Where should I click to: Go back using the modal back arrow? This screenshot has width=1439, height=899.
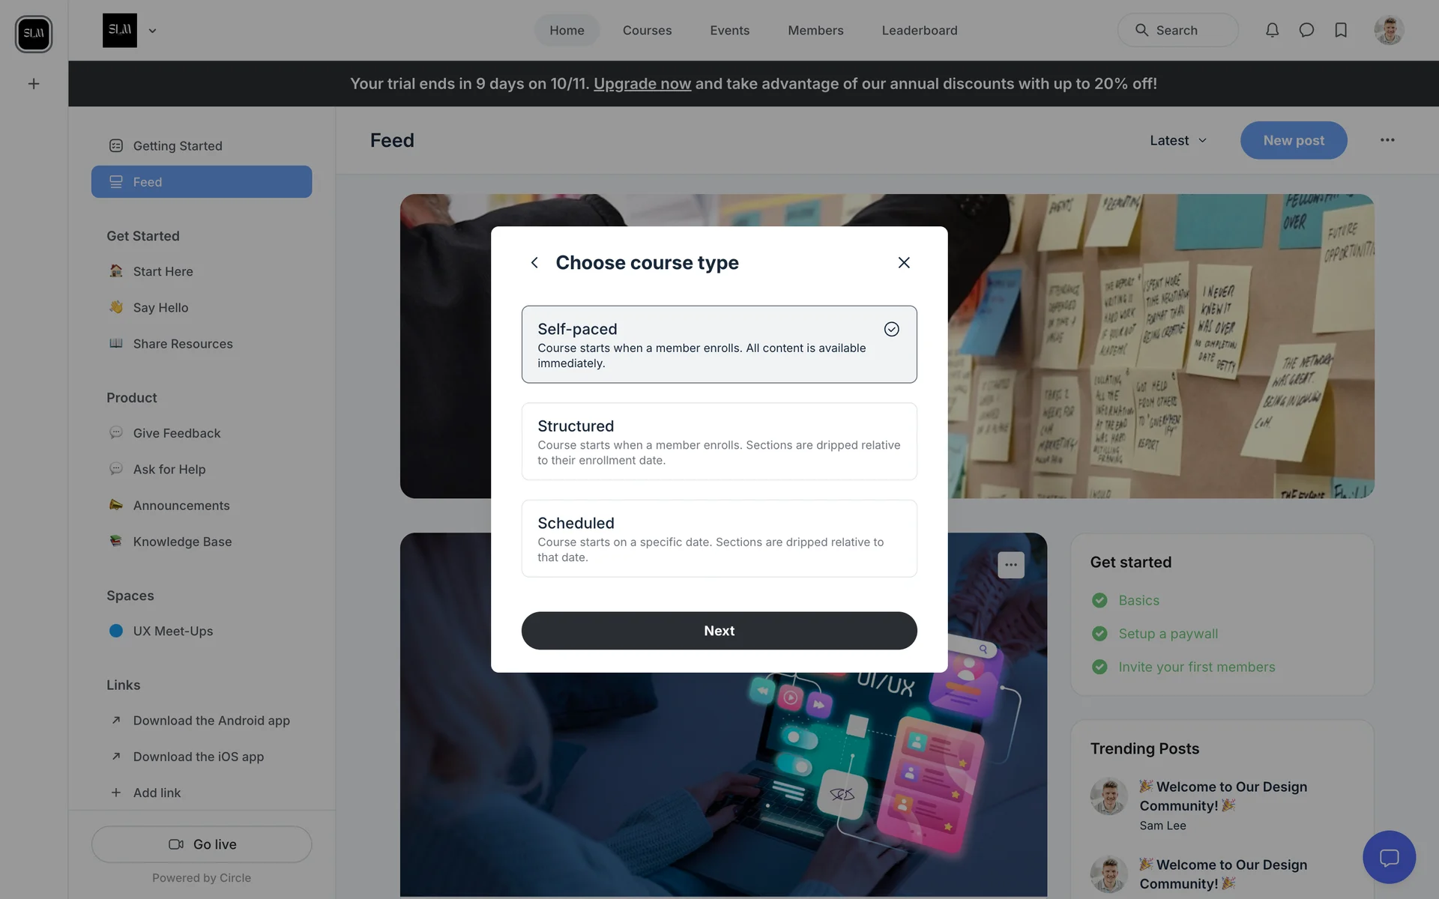coord(534,263)
